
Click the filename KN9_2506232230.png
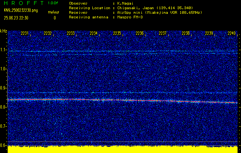(x=21, y=11)
